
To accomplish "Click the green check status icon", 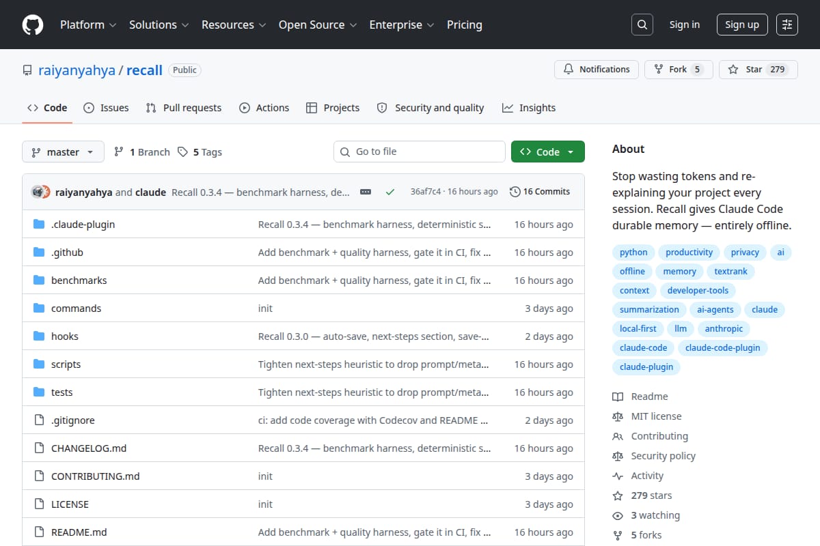I will 390,192.
